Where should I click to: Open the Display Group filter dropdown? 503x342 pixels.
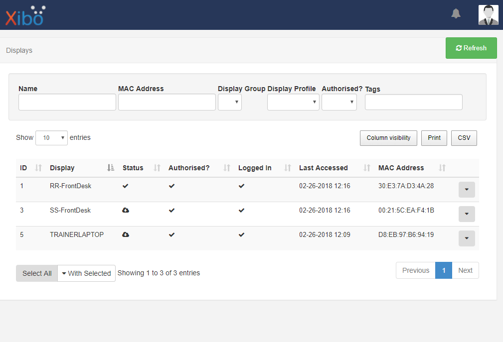[230, 102]
